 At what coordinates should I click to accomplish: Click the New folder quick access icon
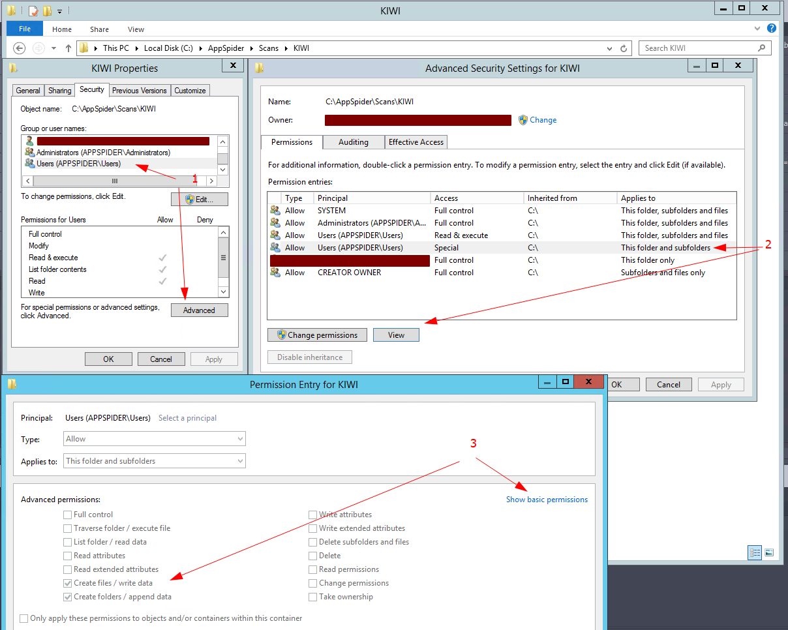point(47,11)
